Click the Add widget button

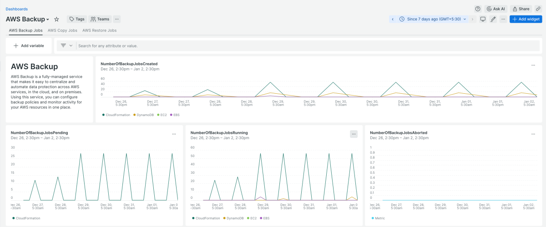[x=526, y=19]
